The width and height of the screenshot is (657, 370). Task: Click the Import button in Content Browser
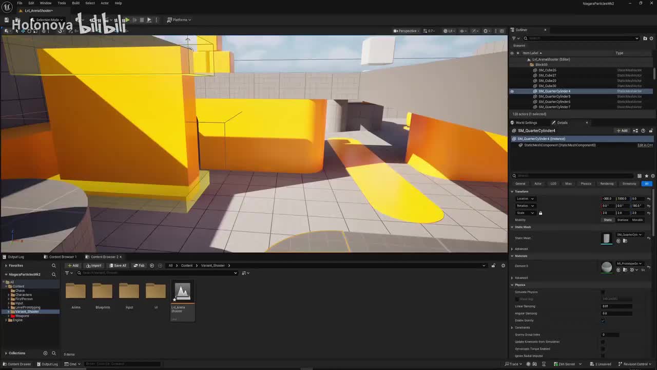[x=93, y=266]
